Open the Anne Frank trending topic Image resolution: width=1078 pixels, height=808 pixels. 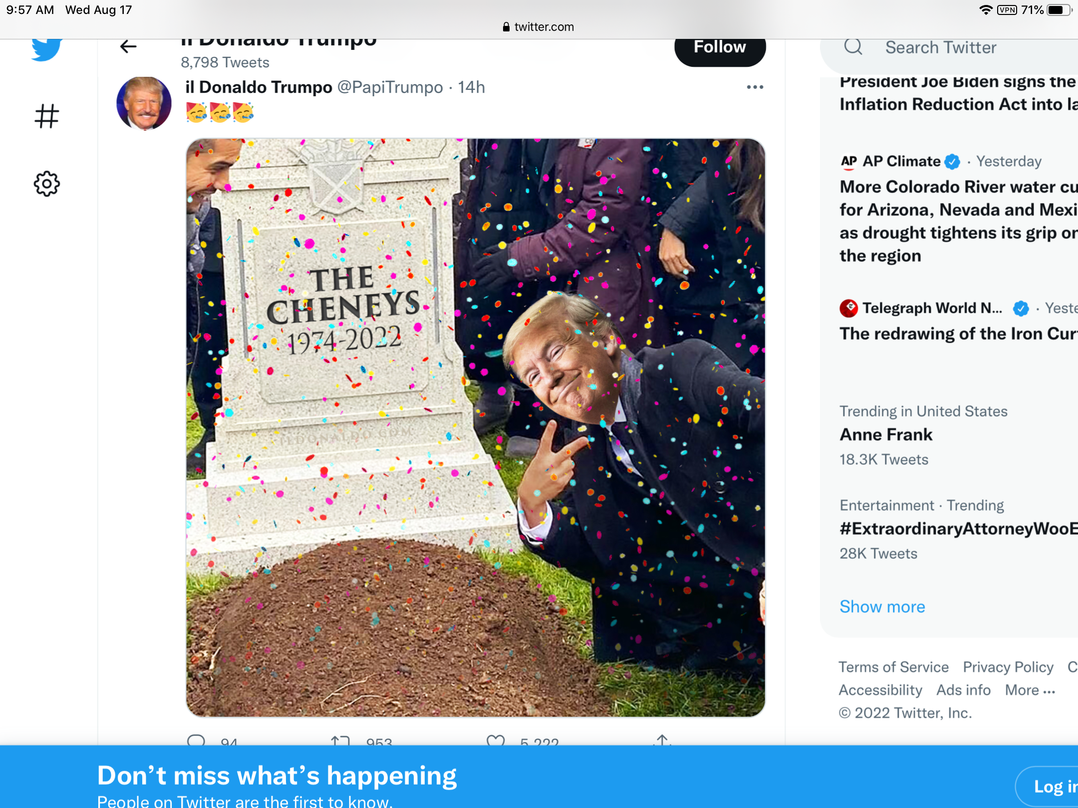pos(886,434)
